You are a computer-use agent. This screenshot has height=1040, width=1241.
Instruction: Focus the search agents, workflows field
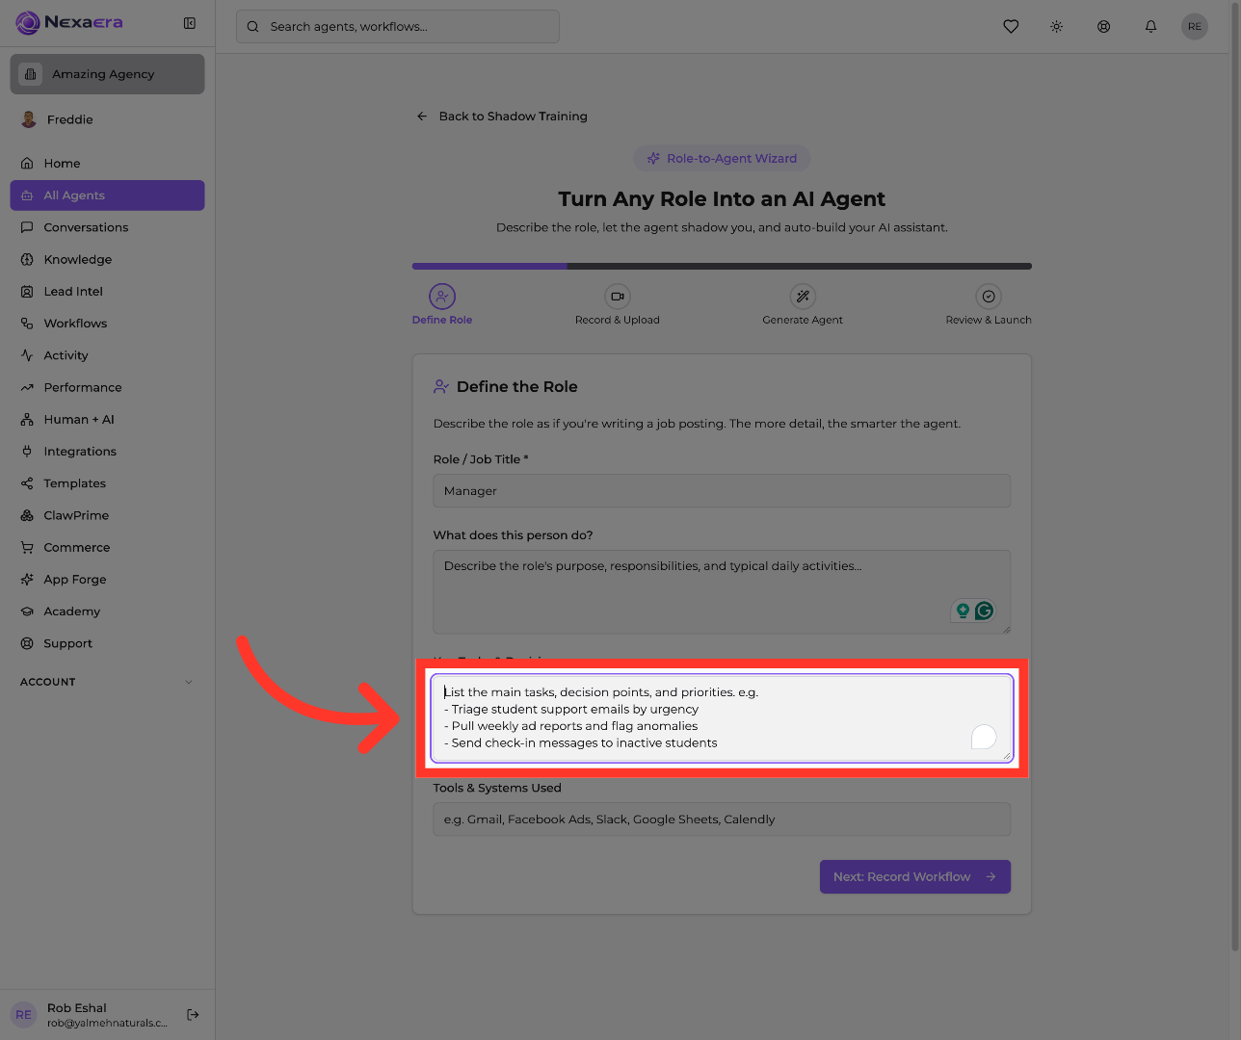coord(398,27)
